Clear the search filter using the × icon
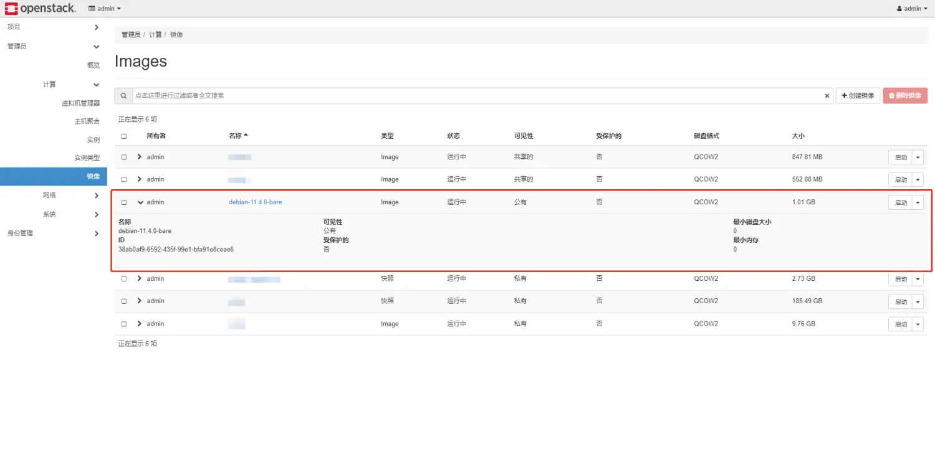Screen dimensions: 935x452 827,95
